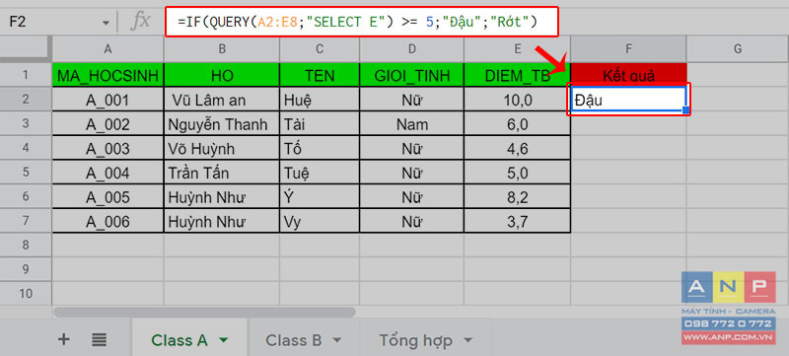The height and width of the screenshot is (356, 789).
Task: Switch to the Tổng hợp sheet tab
Action: [415, 340]
